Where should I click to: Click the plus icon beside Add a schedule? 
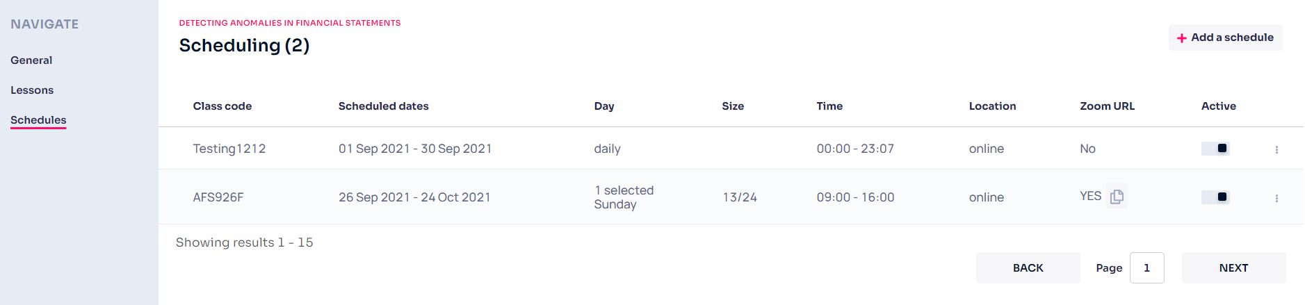(x=1181, y=38)
